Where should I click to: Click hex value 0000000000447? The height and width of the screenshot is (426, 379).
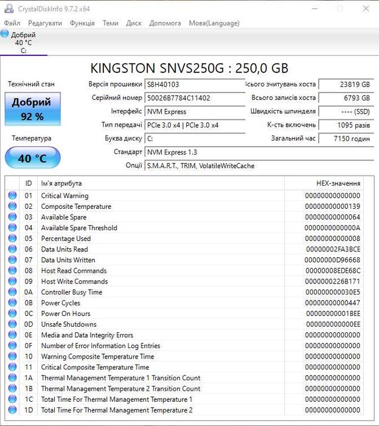(333, 303)
